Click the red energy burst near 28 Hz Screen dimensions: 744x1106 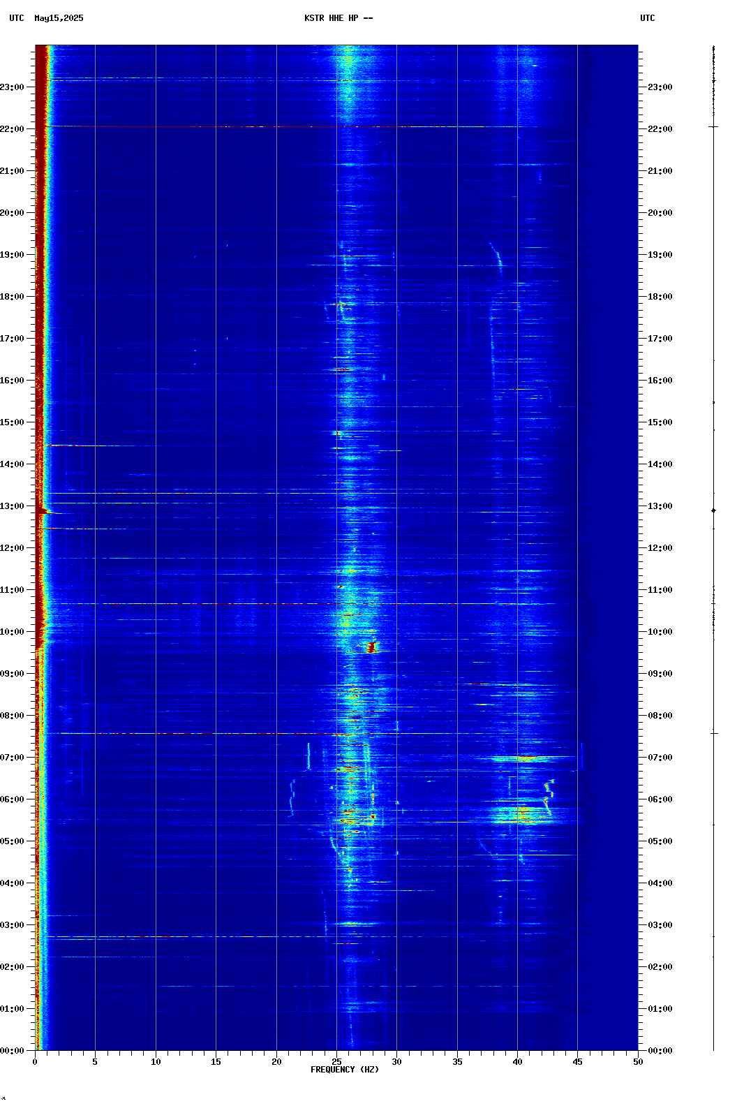(372, 647)
